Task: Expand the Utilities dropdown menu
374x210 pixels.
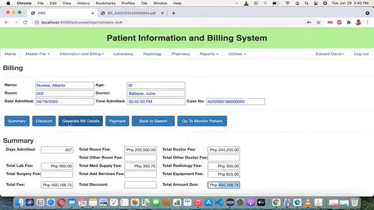Action: [237, 54]
